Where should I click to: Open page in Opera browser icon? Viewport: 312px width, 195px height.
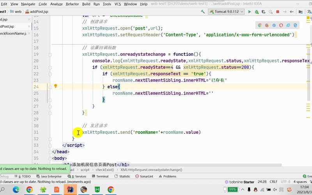point(281,25)
